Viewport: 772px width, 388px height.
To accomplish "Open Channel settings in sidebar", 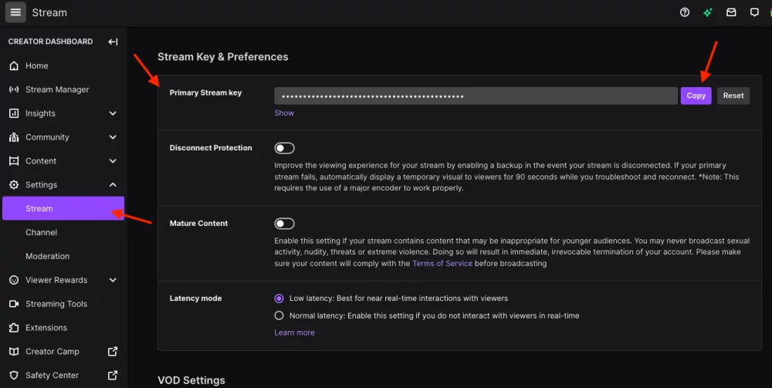I will 42,232.
